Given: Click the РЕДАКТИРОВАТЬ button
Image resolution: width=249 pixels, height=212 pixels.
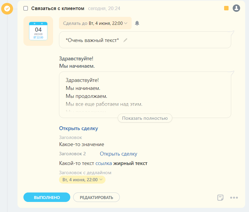Looking at the screenshot, I should click(96, 197).
